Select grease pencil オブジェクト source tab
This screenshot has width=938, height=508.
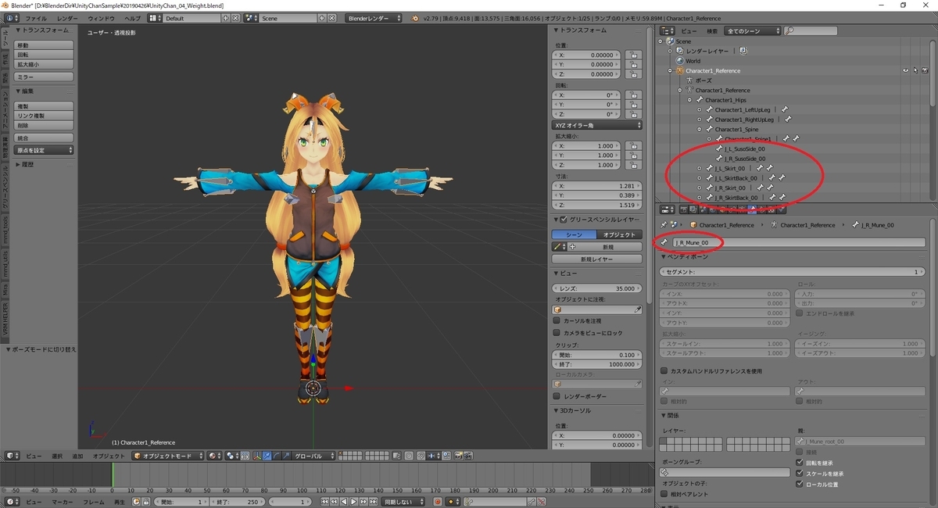coord(620,234)
